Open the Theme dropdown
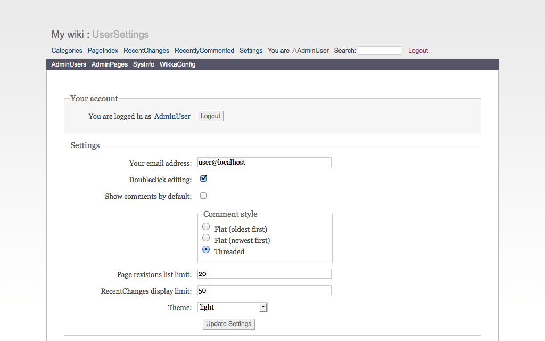 232,307
